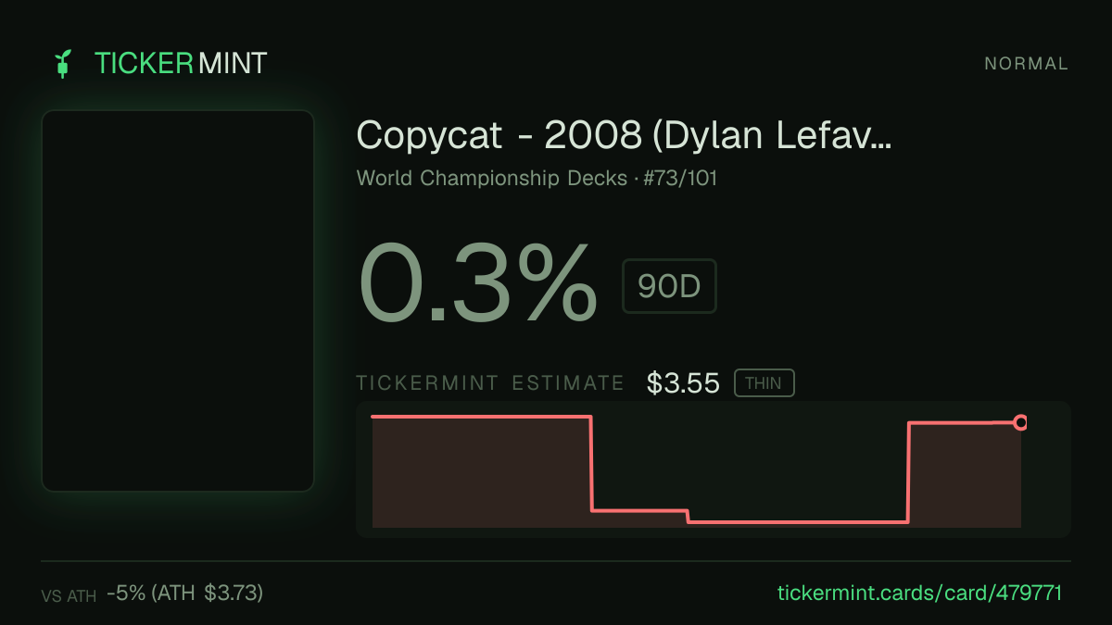Click the TICKERMINT ESTIMATE label
This screenshot has height=625, width=1112.
tap(490, 383)
